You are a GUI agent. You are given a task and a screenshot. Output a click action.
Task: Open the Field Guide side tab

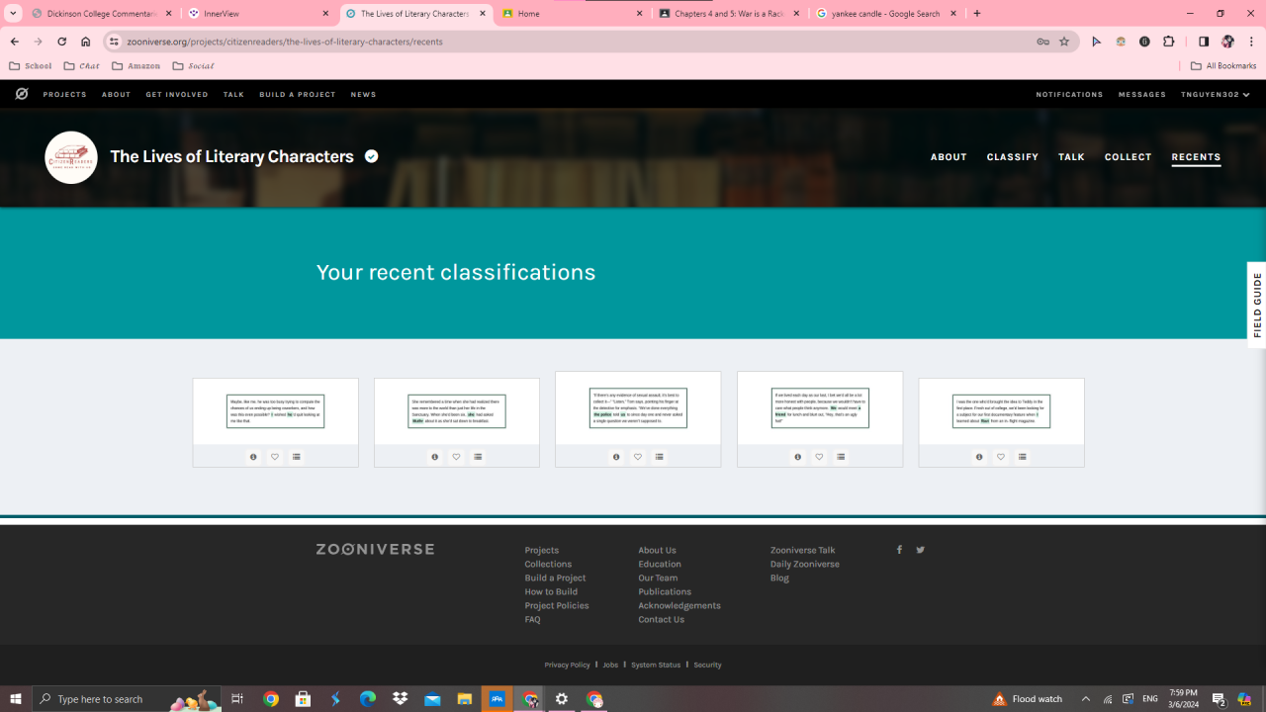pos(1257,305)
